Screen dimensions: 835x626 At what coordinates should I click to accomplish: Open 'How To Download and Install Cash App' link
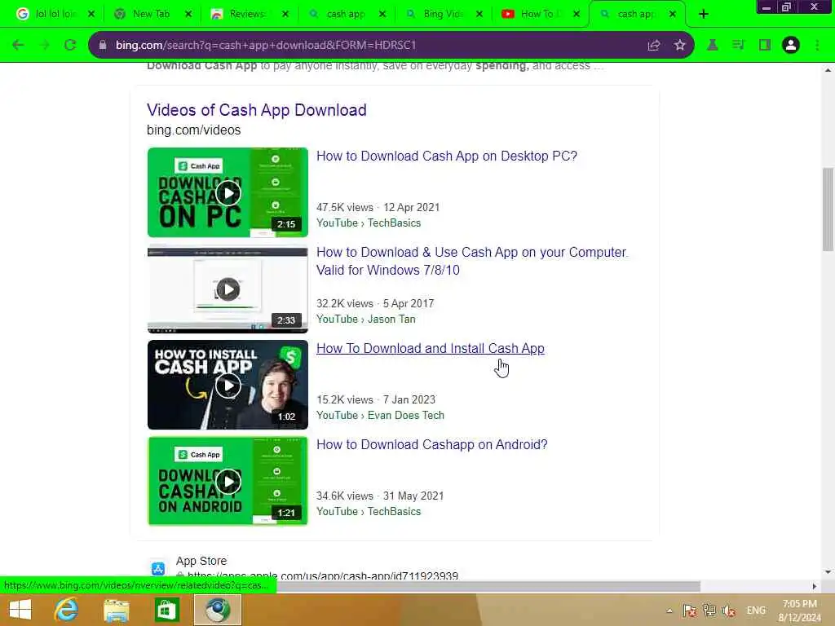431,349
